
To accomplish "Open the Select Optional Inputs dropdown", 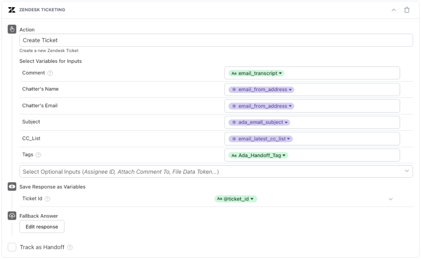I will click(216, 171).
